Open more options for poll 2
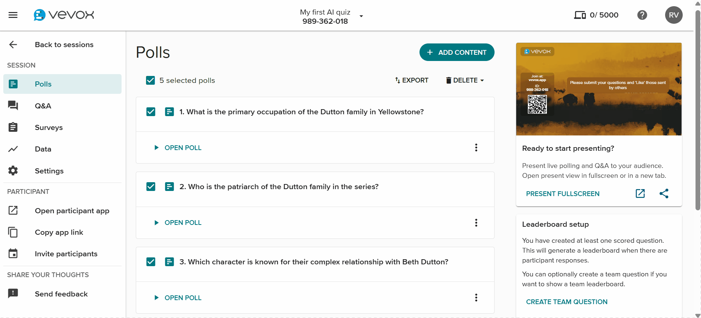Viewport: 701px width, 318px height. (x=476, y=223)
